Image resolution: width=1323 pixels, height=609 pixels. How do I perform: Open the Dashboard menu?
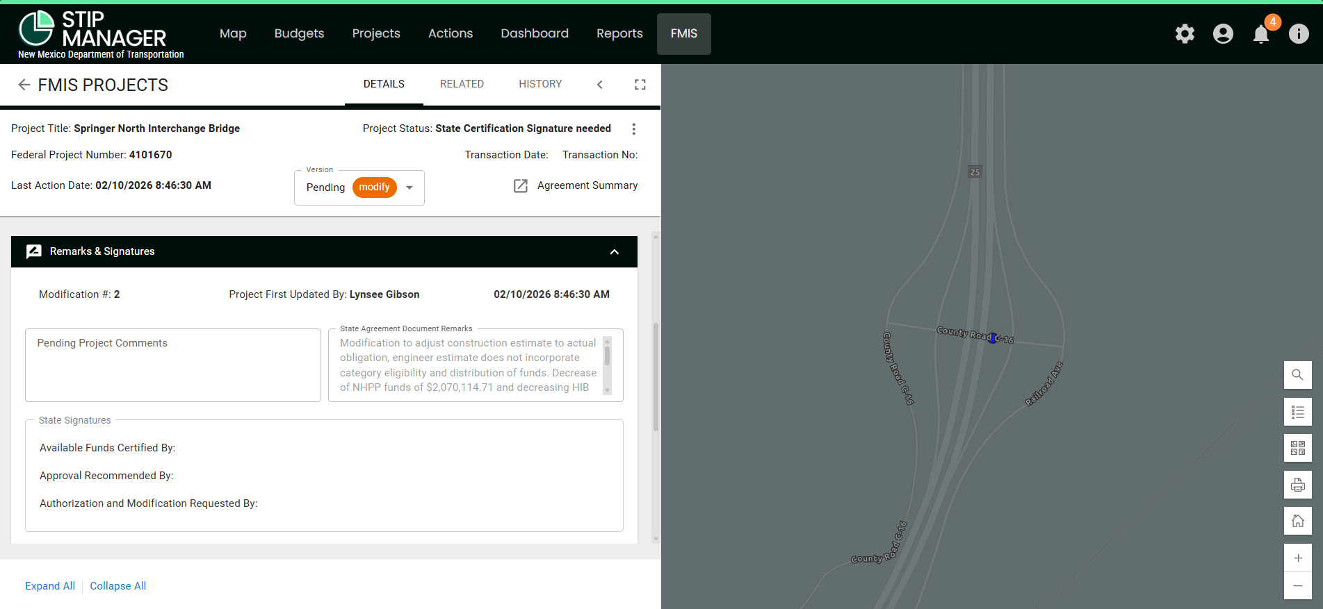point(535,33)
